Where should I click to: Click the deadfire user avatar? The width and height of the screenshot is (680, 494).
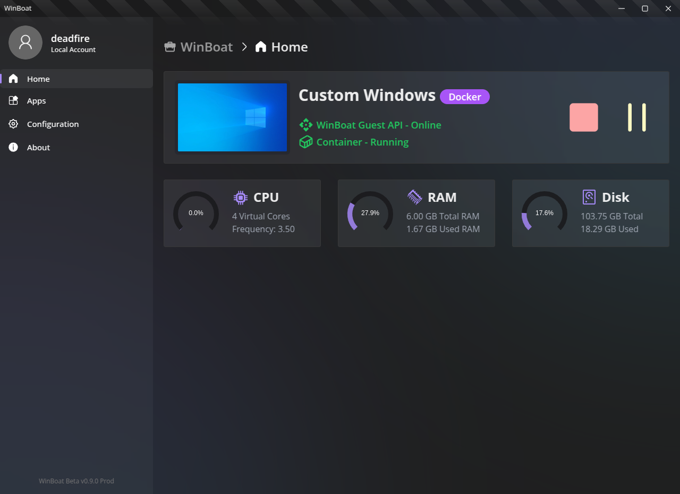click(25, 42)
